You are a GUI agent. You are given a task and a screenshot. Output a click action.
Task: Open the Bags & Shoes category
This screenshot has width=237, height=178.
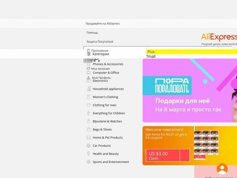(102, 129)
